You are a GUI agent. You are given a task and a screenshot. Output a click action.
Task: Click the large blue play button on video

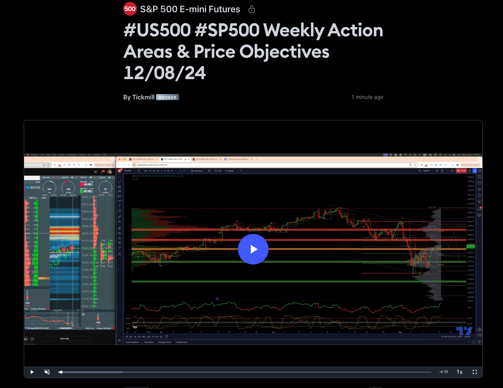(253, 249)
